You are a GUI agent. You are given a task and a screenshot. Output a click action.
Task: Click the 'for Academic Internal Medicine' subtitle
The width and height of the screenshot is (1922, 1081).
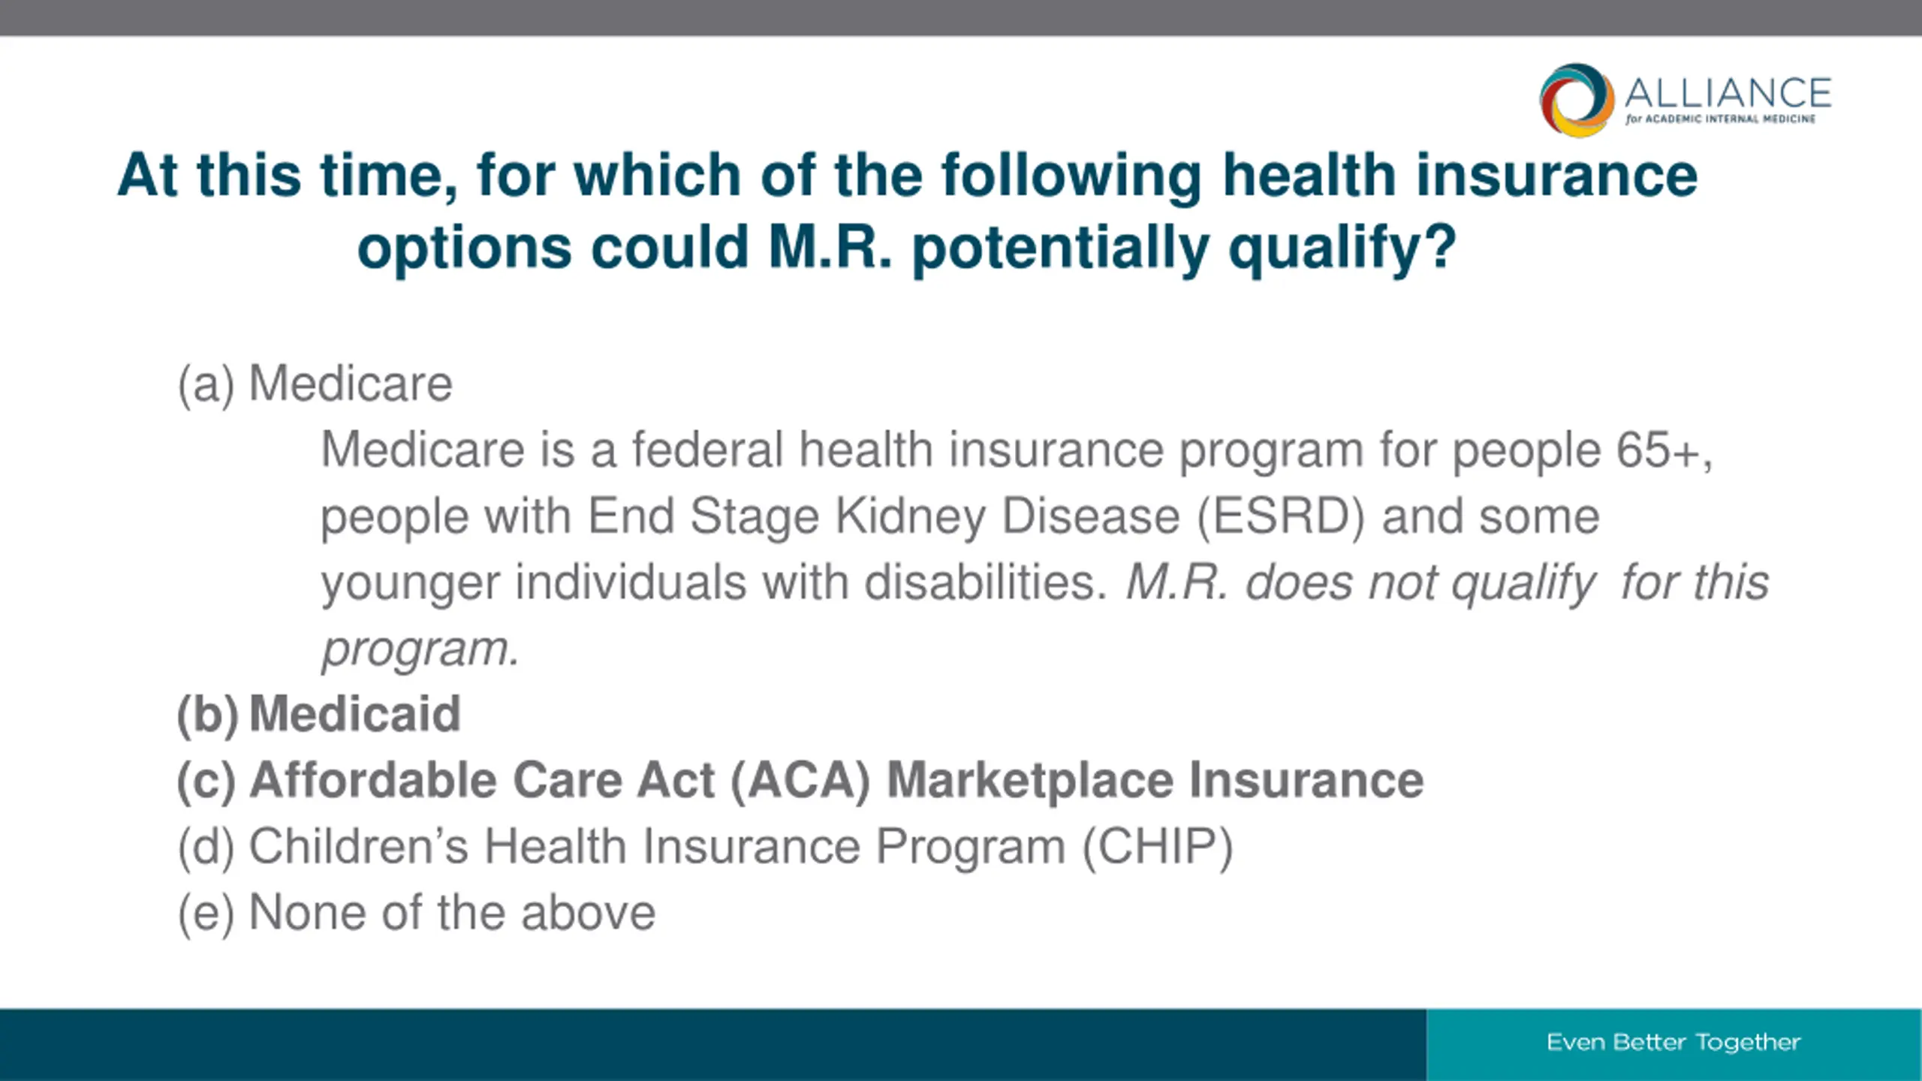pyautogui.click(x=1721, y=119)
